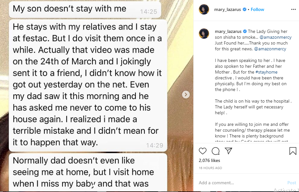Image resolution: width=299 pixels, height=192 pixels.
Task: Focus the Add a comment field
Action: pos(241,183)
